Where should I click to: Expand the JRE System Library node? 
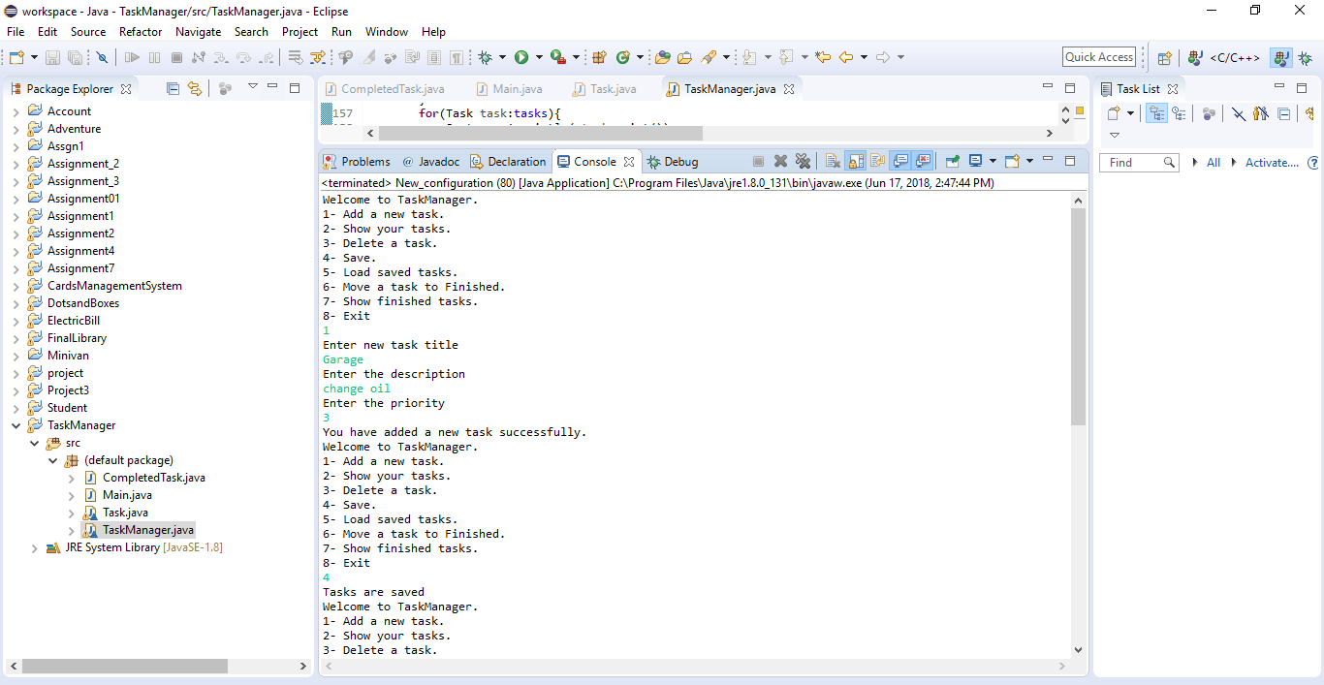(34, 547)
